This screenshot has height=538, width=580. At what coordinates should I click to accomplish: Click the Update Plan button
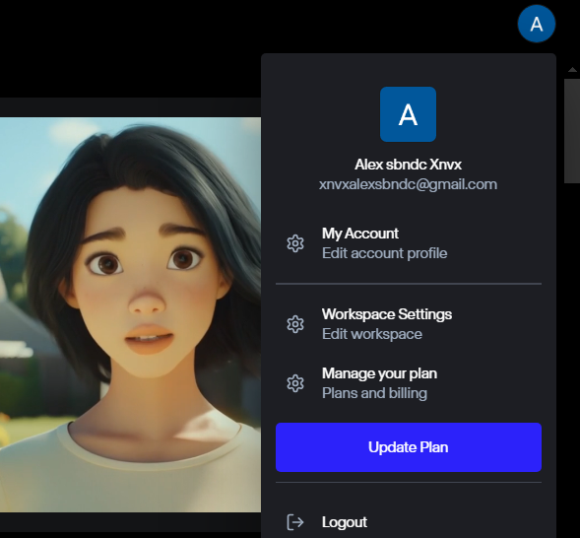[x=409, y=447]
